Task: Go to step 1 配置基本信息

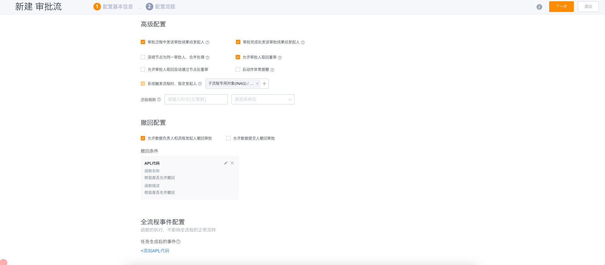Action: click(113, 7)
